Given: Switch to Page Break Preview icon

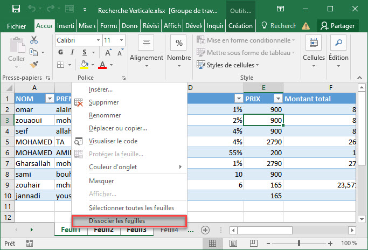Looking at the screenshot, I should [x=253, y=243].
